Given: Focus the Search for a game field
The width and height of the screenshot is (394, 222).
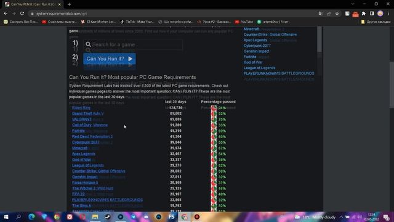Looking at the screenshot, I should (x=133, y=44).
